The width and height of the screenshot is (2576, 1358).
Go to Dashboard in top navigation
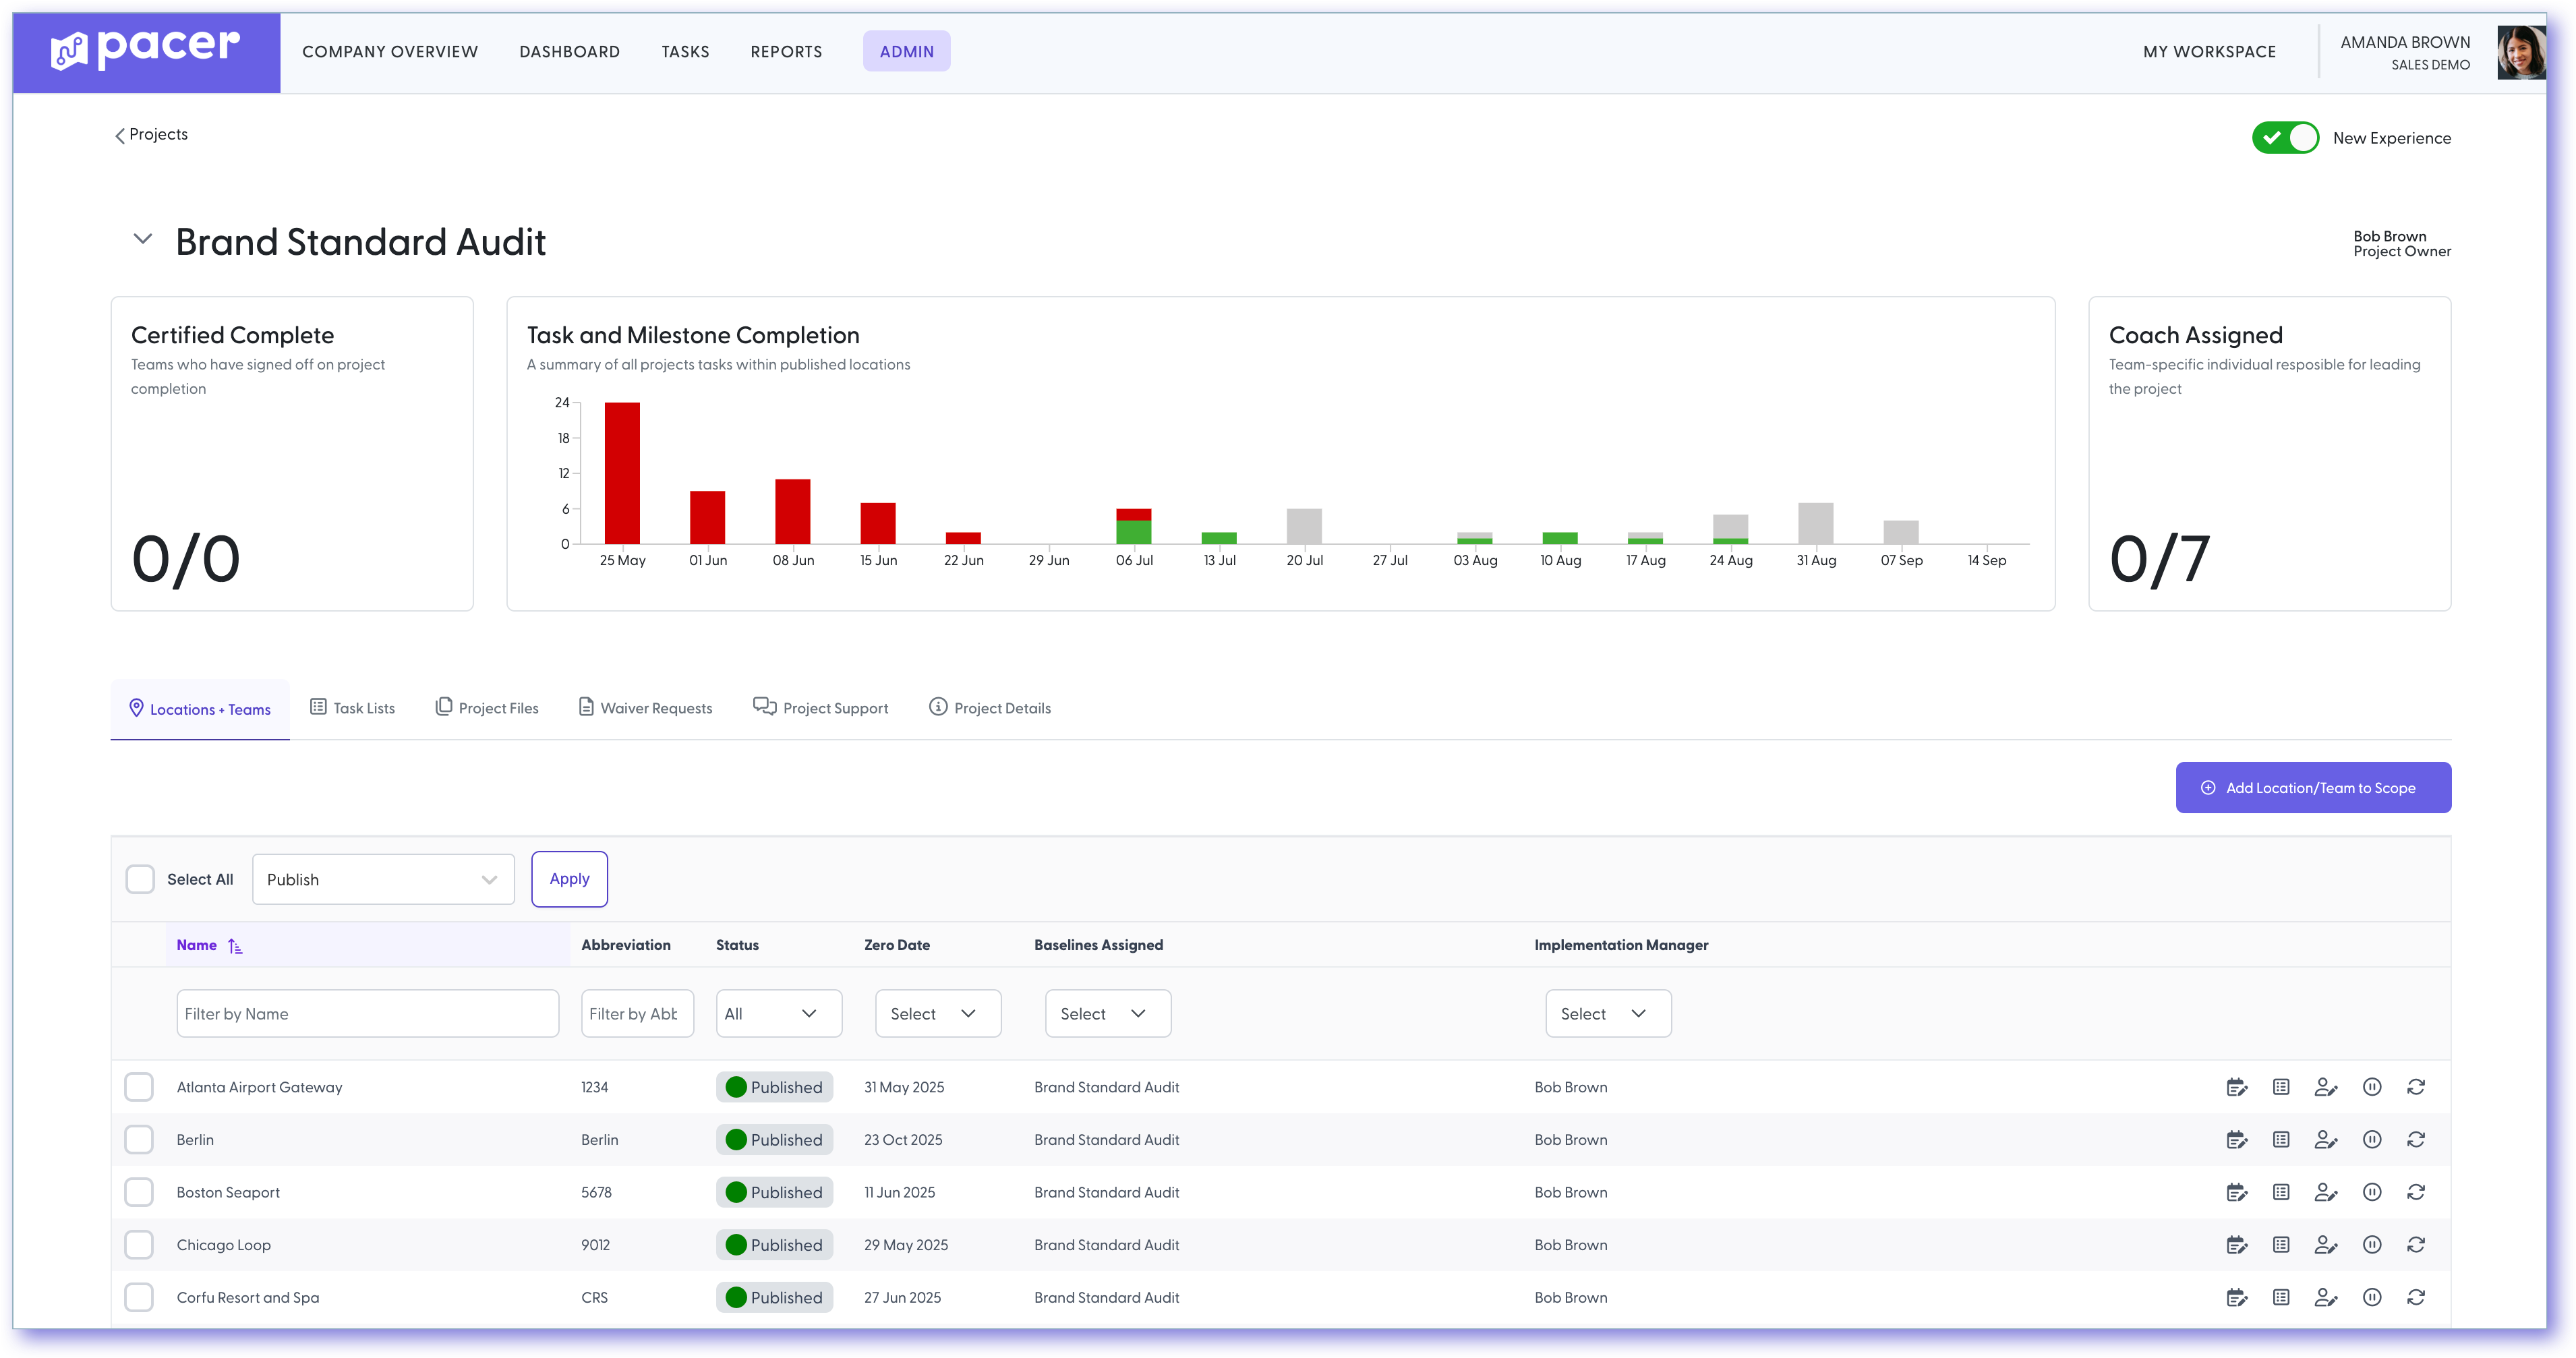[x=570, y=52]
